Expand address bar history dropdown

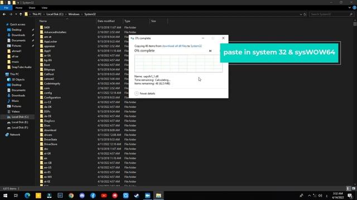pyautogui.click(x=301, y=14)
